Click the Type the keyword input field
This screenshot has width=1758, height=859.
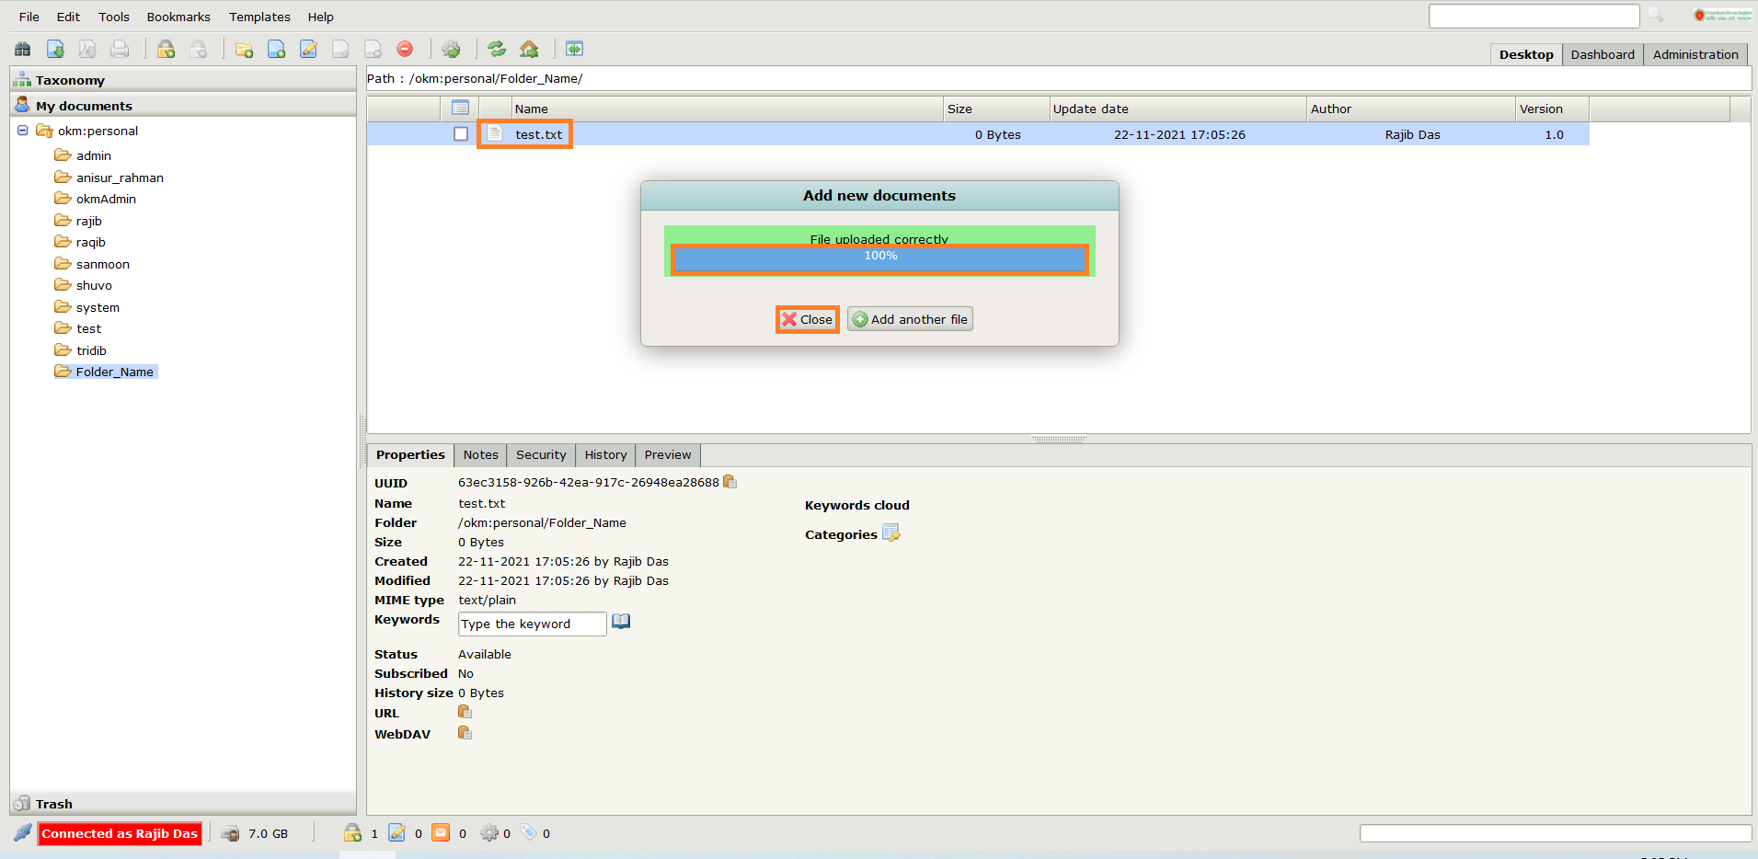coord(532,624)
